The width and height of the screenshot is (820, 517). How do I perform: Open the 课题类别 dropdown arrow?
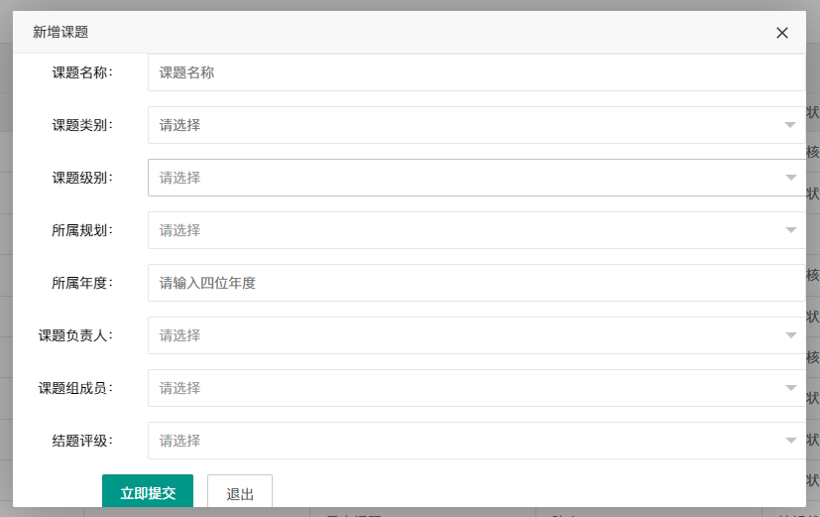(x=790, y=125)
